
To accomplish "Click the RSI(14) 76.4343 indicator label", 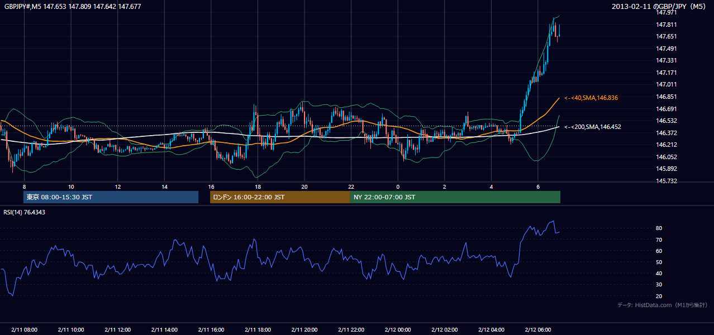I will (x=25, y=212).
